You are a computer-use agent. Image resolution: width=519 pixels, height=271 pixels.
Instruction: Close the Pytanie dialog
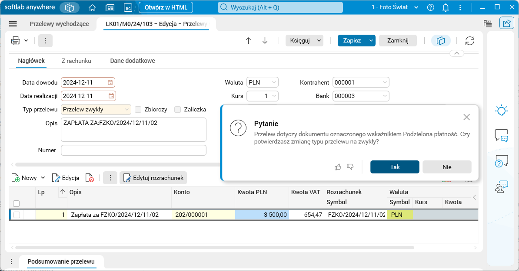click(x=467, y=117)
